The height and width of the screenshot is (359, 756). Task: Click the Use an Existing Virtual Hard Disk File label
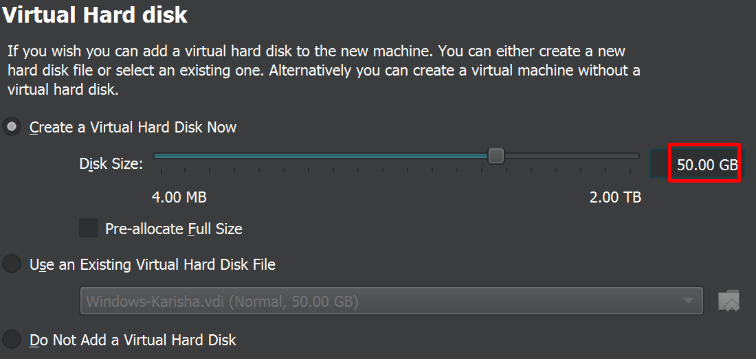153,265
